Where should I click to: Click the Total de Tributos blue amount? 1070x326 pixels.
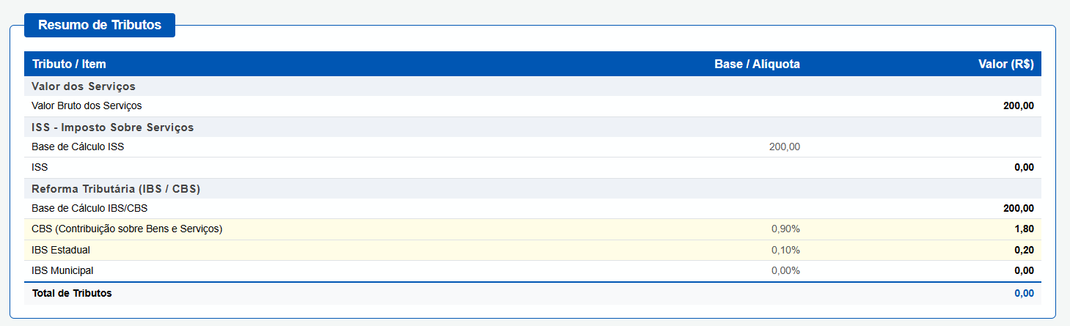1025,293
